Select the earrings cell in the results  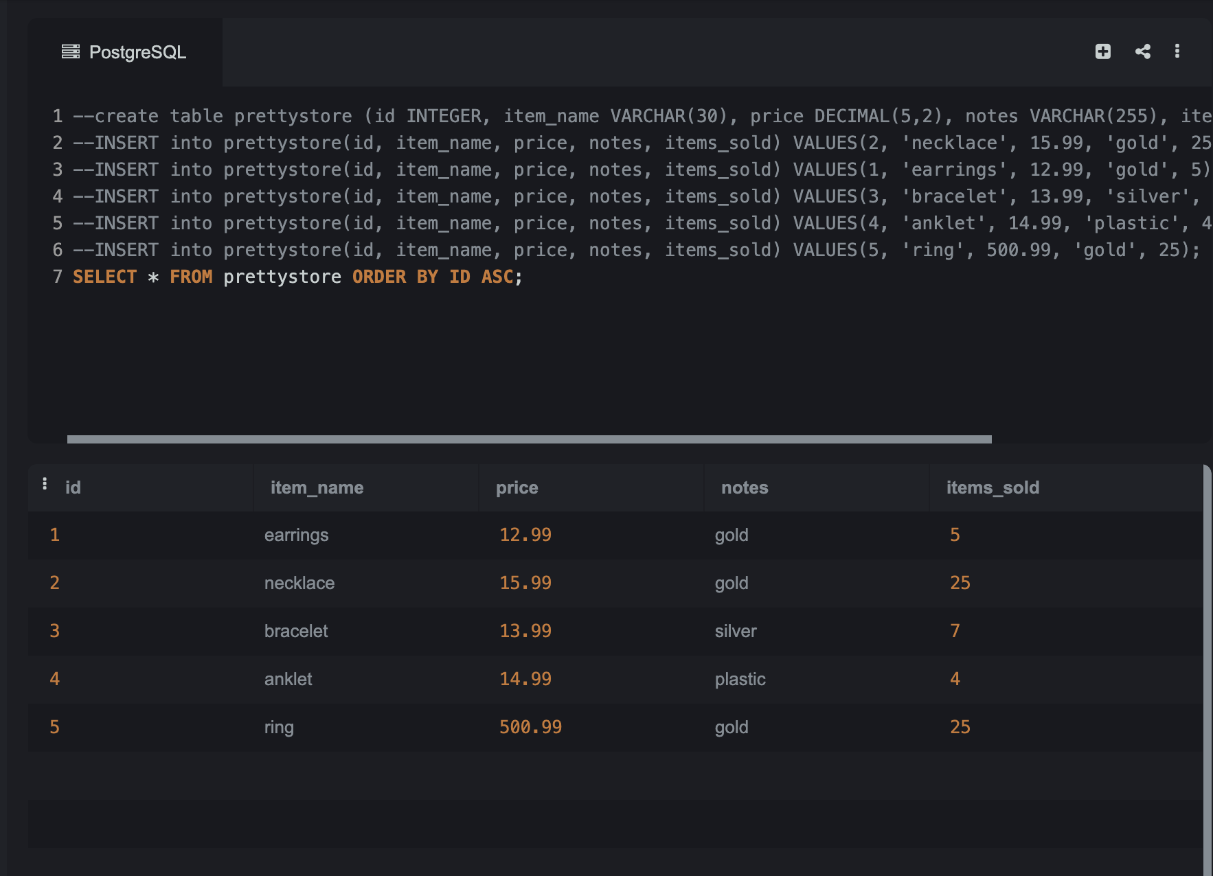pos(296,535)
